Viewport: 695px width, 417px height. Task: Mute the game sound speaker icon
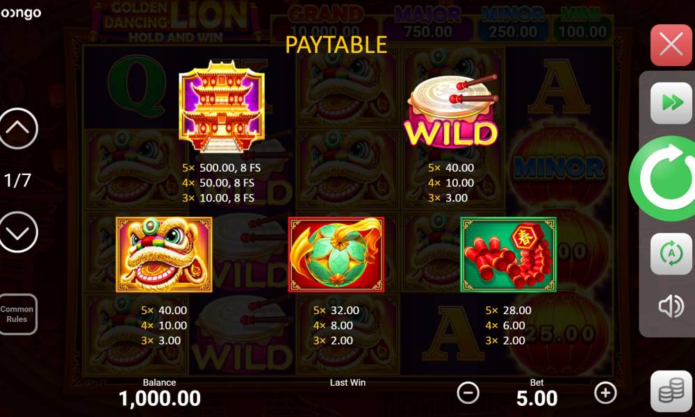coord(671,306)
